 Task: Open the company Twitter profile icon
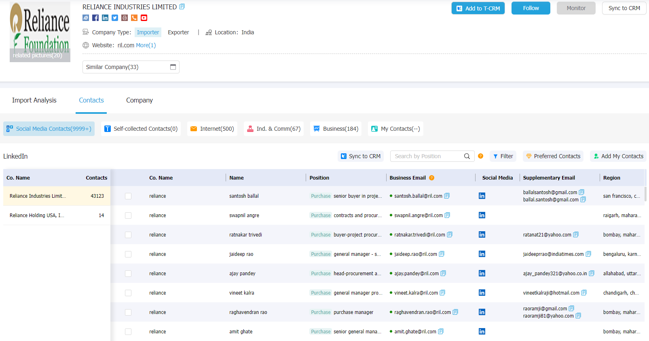115,18
